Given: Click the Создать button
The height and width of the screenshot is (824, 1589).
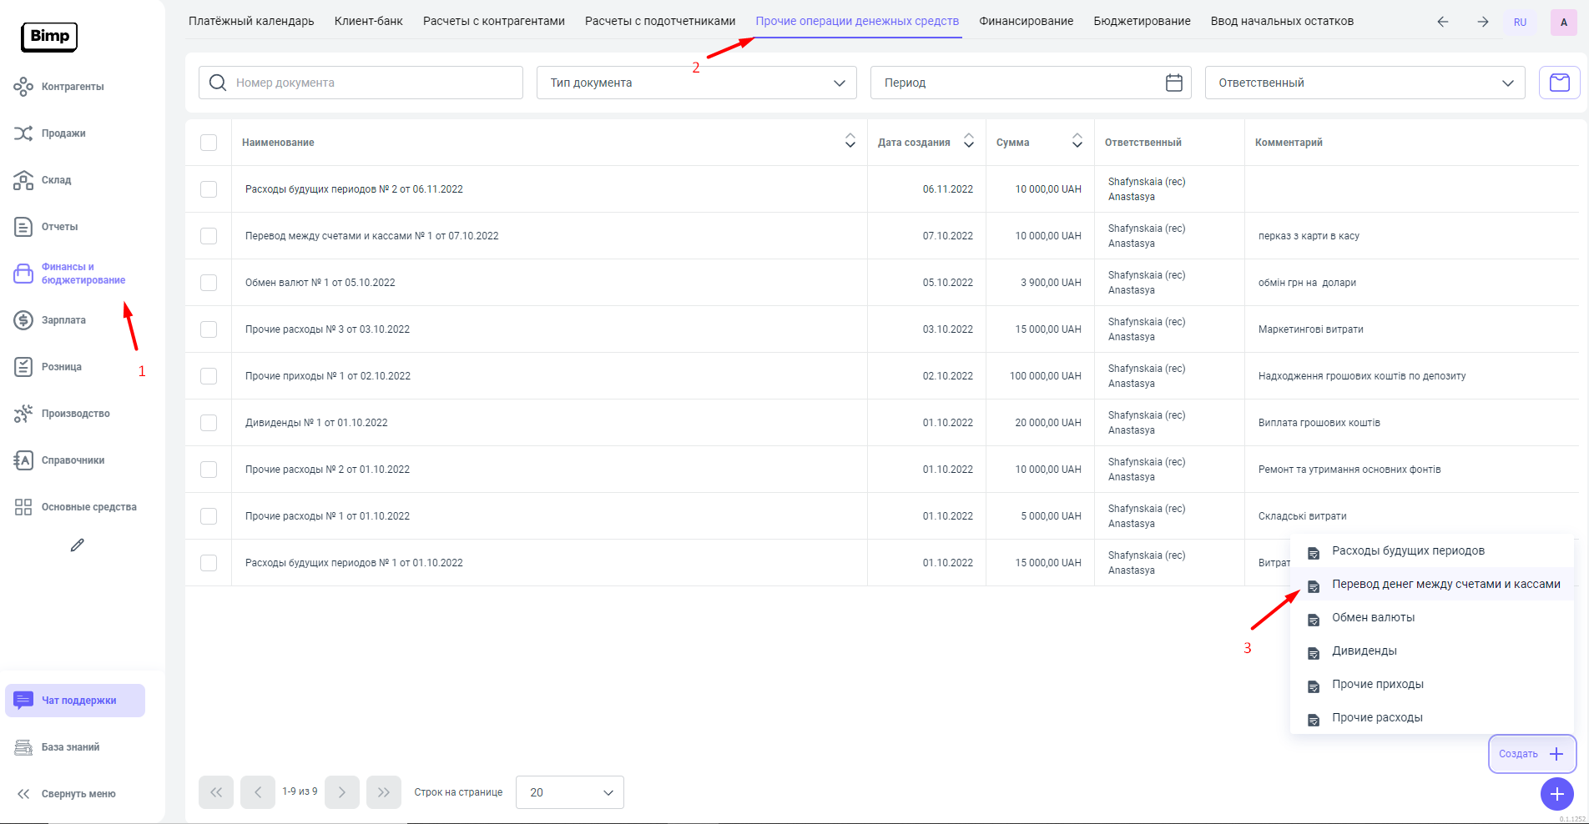Looking at the screenshot, I should pyautogui.click(x=1531, y=754).
